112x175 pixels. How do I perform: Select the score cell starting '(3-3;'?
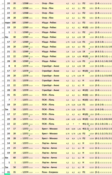103,85
